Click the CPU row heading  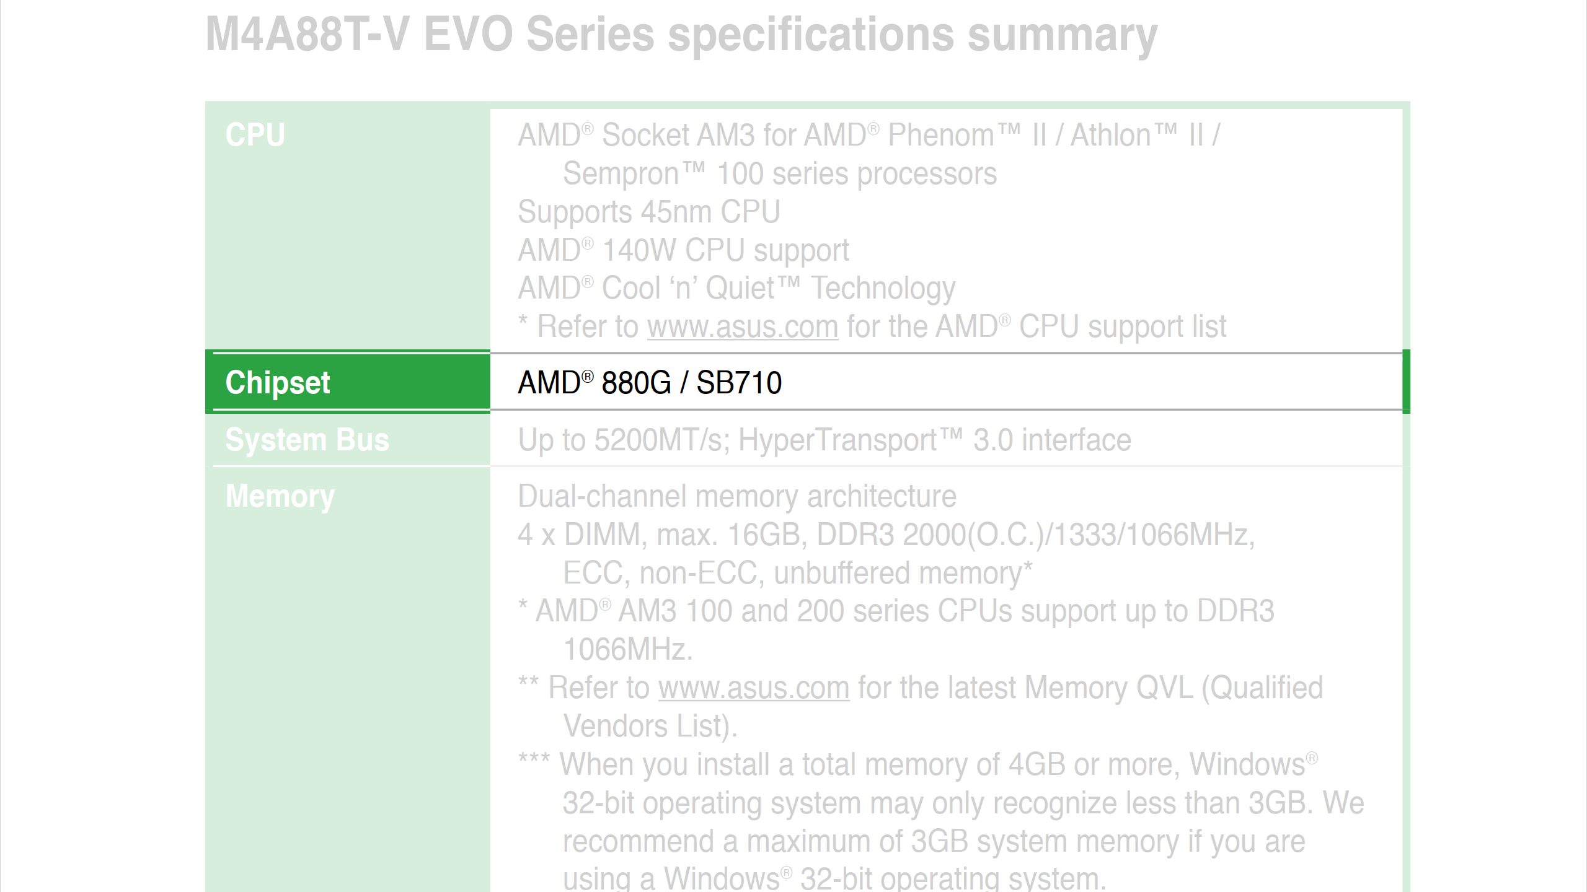[x=255, y=134]
